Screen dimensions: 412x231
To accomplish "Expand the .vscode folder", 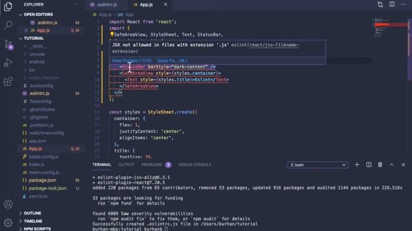I will pyautogui.click(x=37, y=54).
